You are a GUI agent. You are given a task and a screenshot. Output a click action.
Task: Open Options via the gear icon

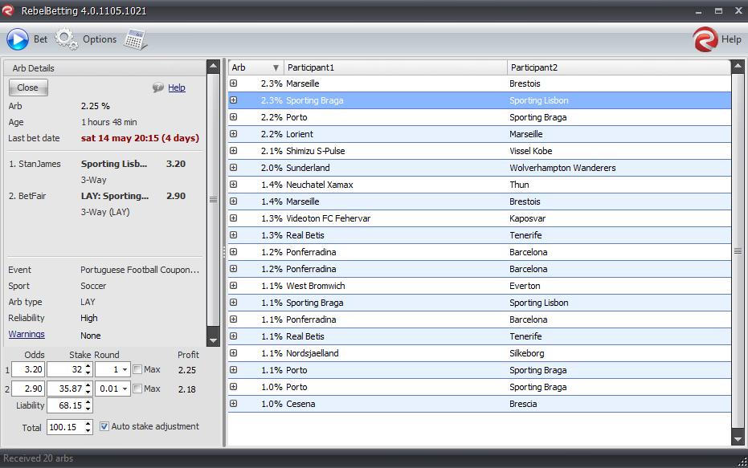[67, 39]
